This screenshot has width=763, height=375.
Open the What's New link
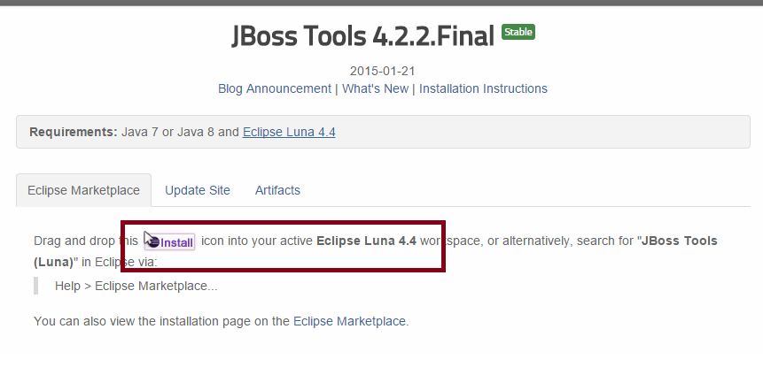click(x=375, y=88)
